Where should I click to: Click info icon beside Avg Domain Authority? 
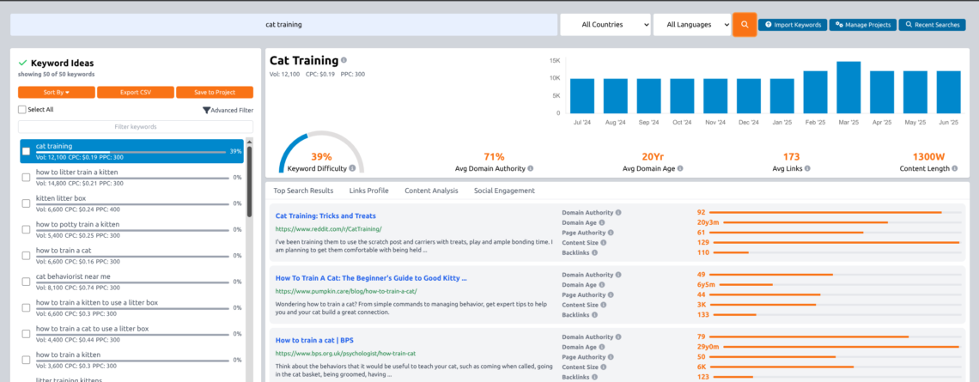(x=531, y=169)
